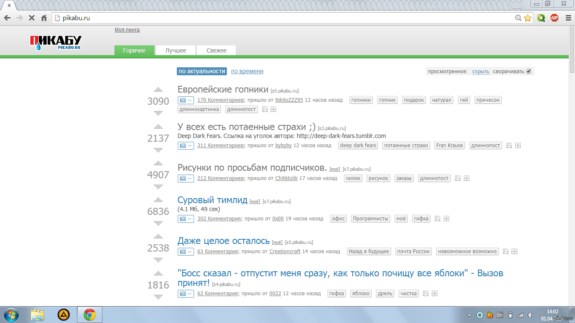The height and width of the screenshot is (323, 575).
Task: Click the Pikabu logo
Action: 56,42
